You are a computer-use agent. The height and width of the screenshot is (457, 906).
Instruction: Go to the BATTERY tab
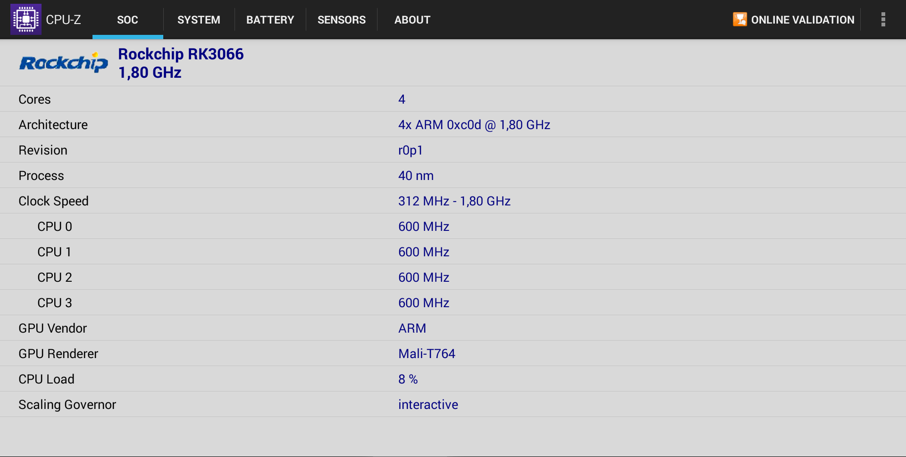click(270, 20)
